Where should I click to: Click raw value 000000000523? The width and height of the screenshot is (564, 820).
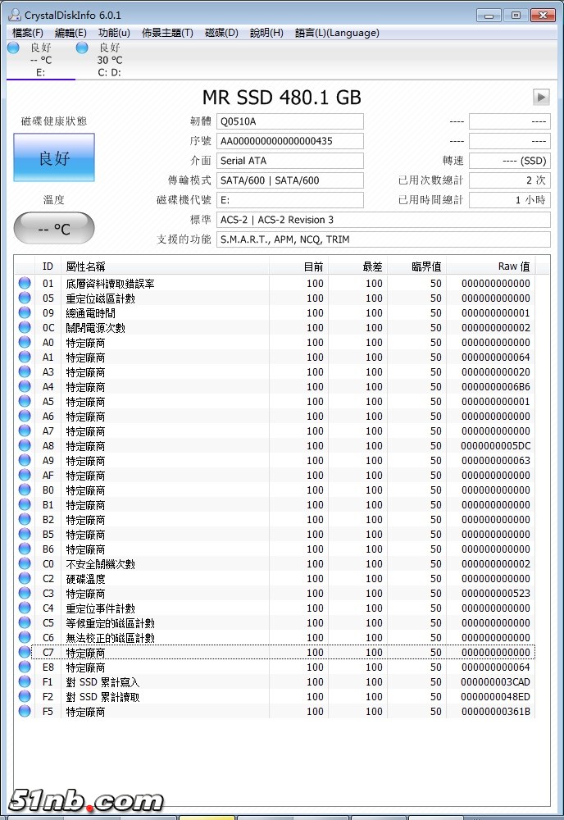tap(495, 593)
